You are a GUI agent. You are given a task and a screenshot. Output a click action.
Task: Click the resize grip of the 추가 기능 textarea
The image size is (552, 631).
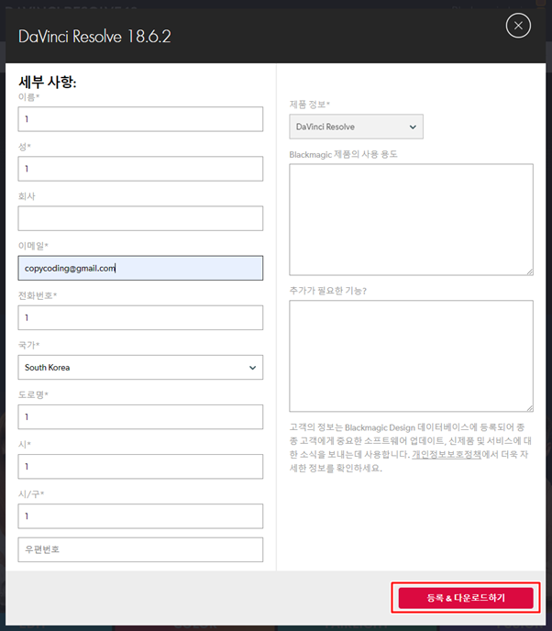[530, 408]
